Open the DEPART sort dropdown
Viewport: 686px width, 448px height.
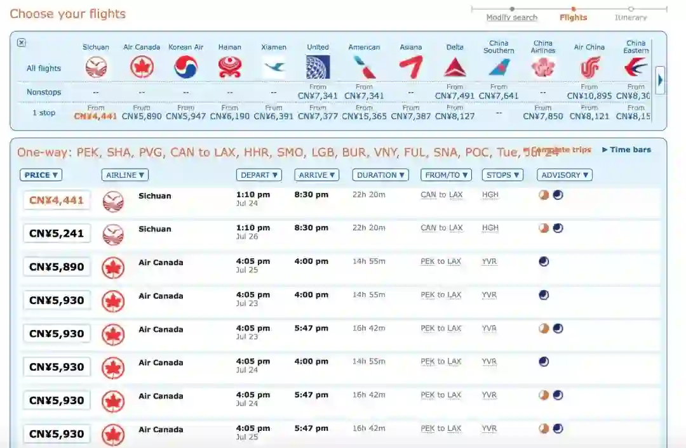pyautogui.click(x=259, y=175)
